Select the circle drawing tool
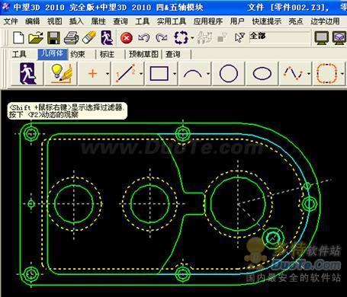Viewport: 347px width, 297px height. pyautogui.click(x=229, y=74)
